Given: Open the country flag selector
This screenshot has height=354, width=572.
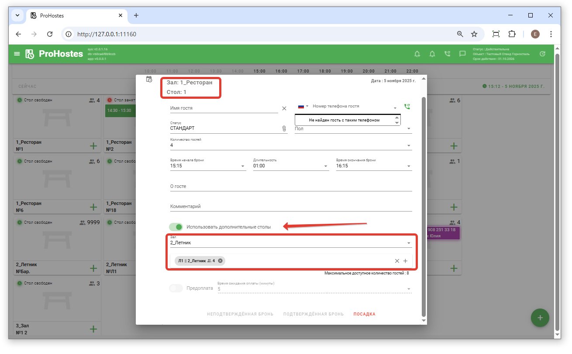Looking at the screenshot, I should 303,106.
